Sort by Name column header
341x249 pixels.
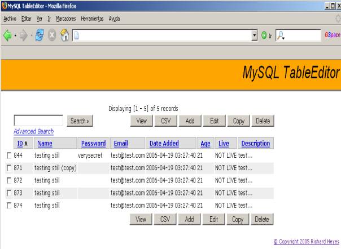click(45, 143)
